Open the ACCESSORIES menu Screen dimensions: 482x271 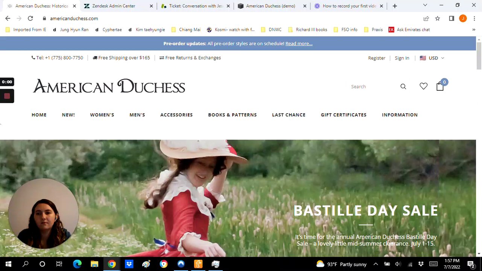[x=176, y=115]
